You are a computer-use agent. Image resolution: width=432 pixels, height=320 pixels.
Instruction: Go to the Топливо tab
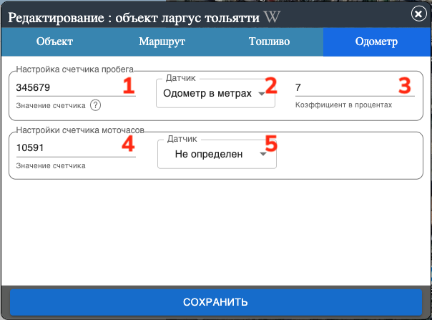[269, 42]
